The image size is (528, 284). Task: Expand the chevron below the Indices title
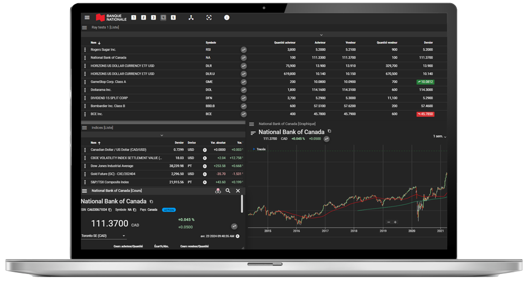tap(162, 135)
